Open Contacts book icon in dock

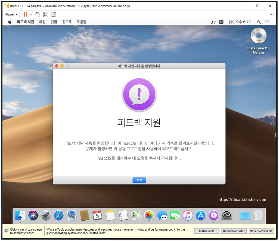click(85, 215)
